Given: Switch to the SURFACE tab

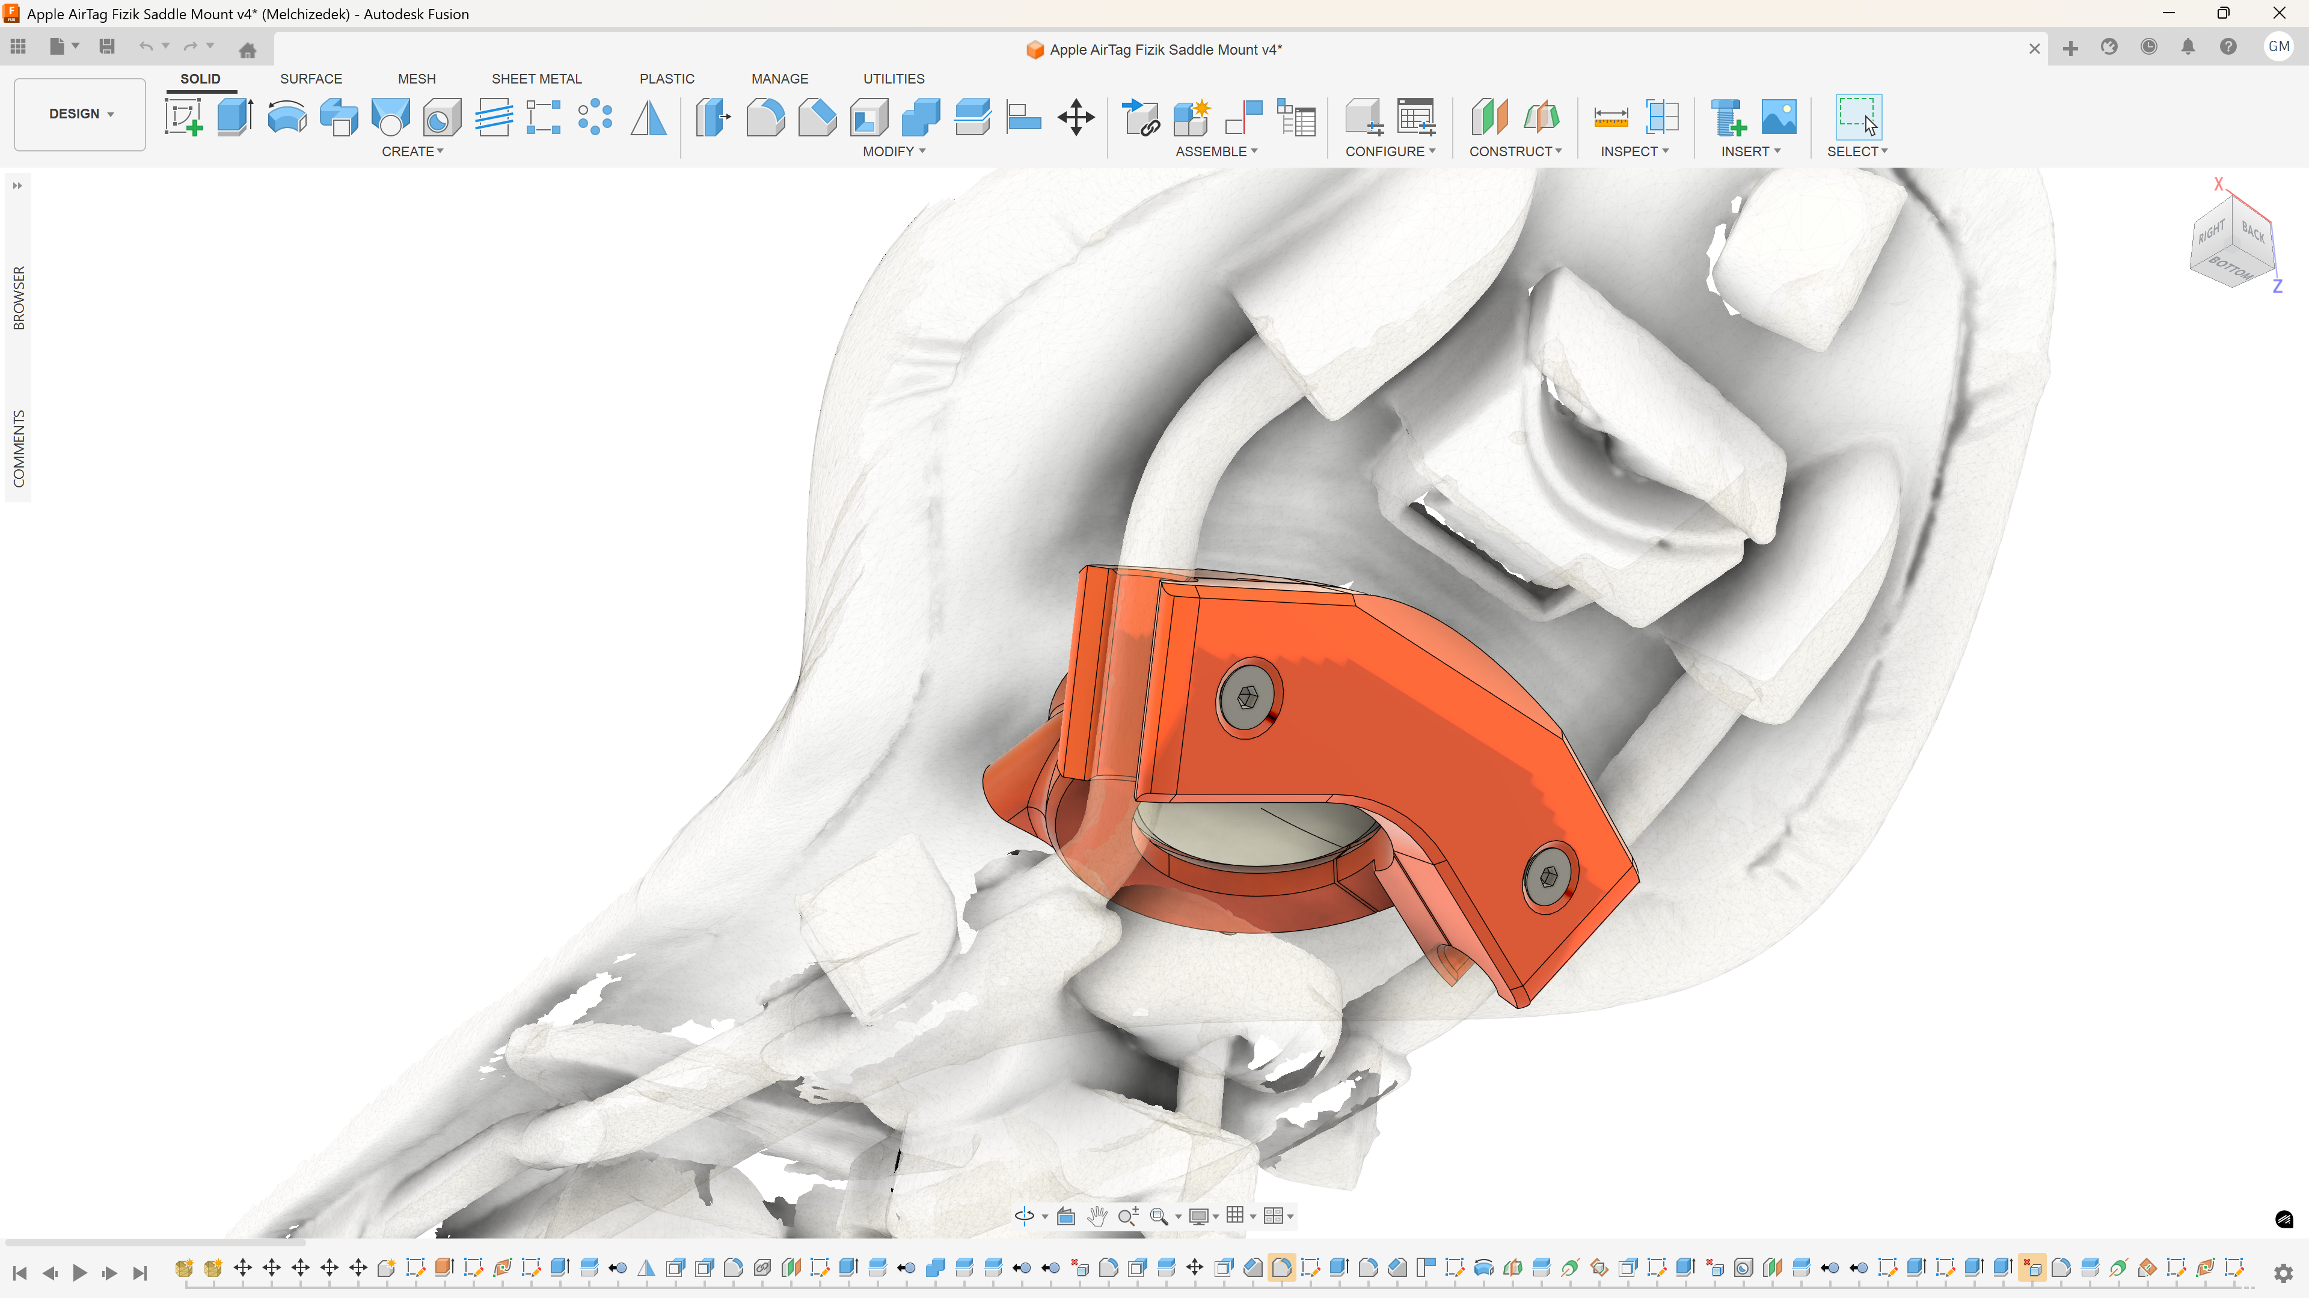Looking at the screenshot, I should 310,79.
